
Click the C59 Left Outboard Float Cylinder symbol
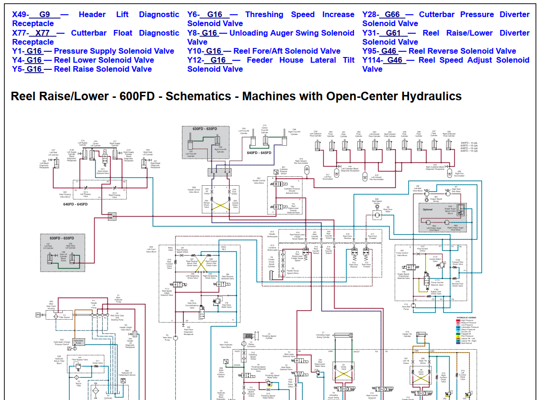pos(317,145)
